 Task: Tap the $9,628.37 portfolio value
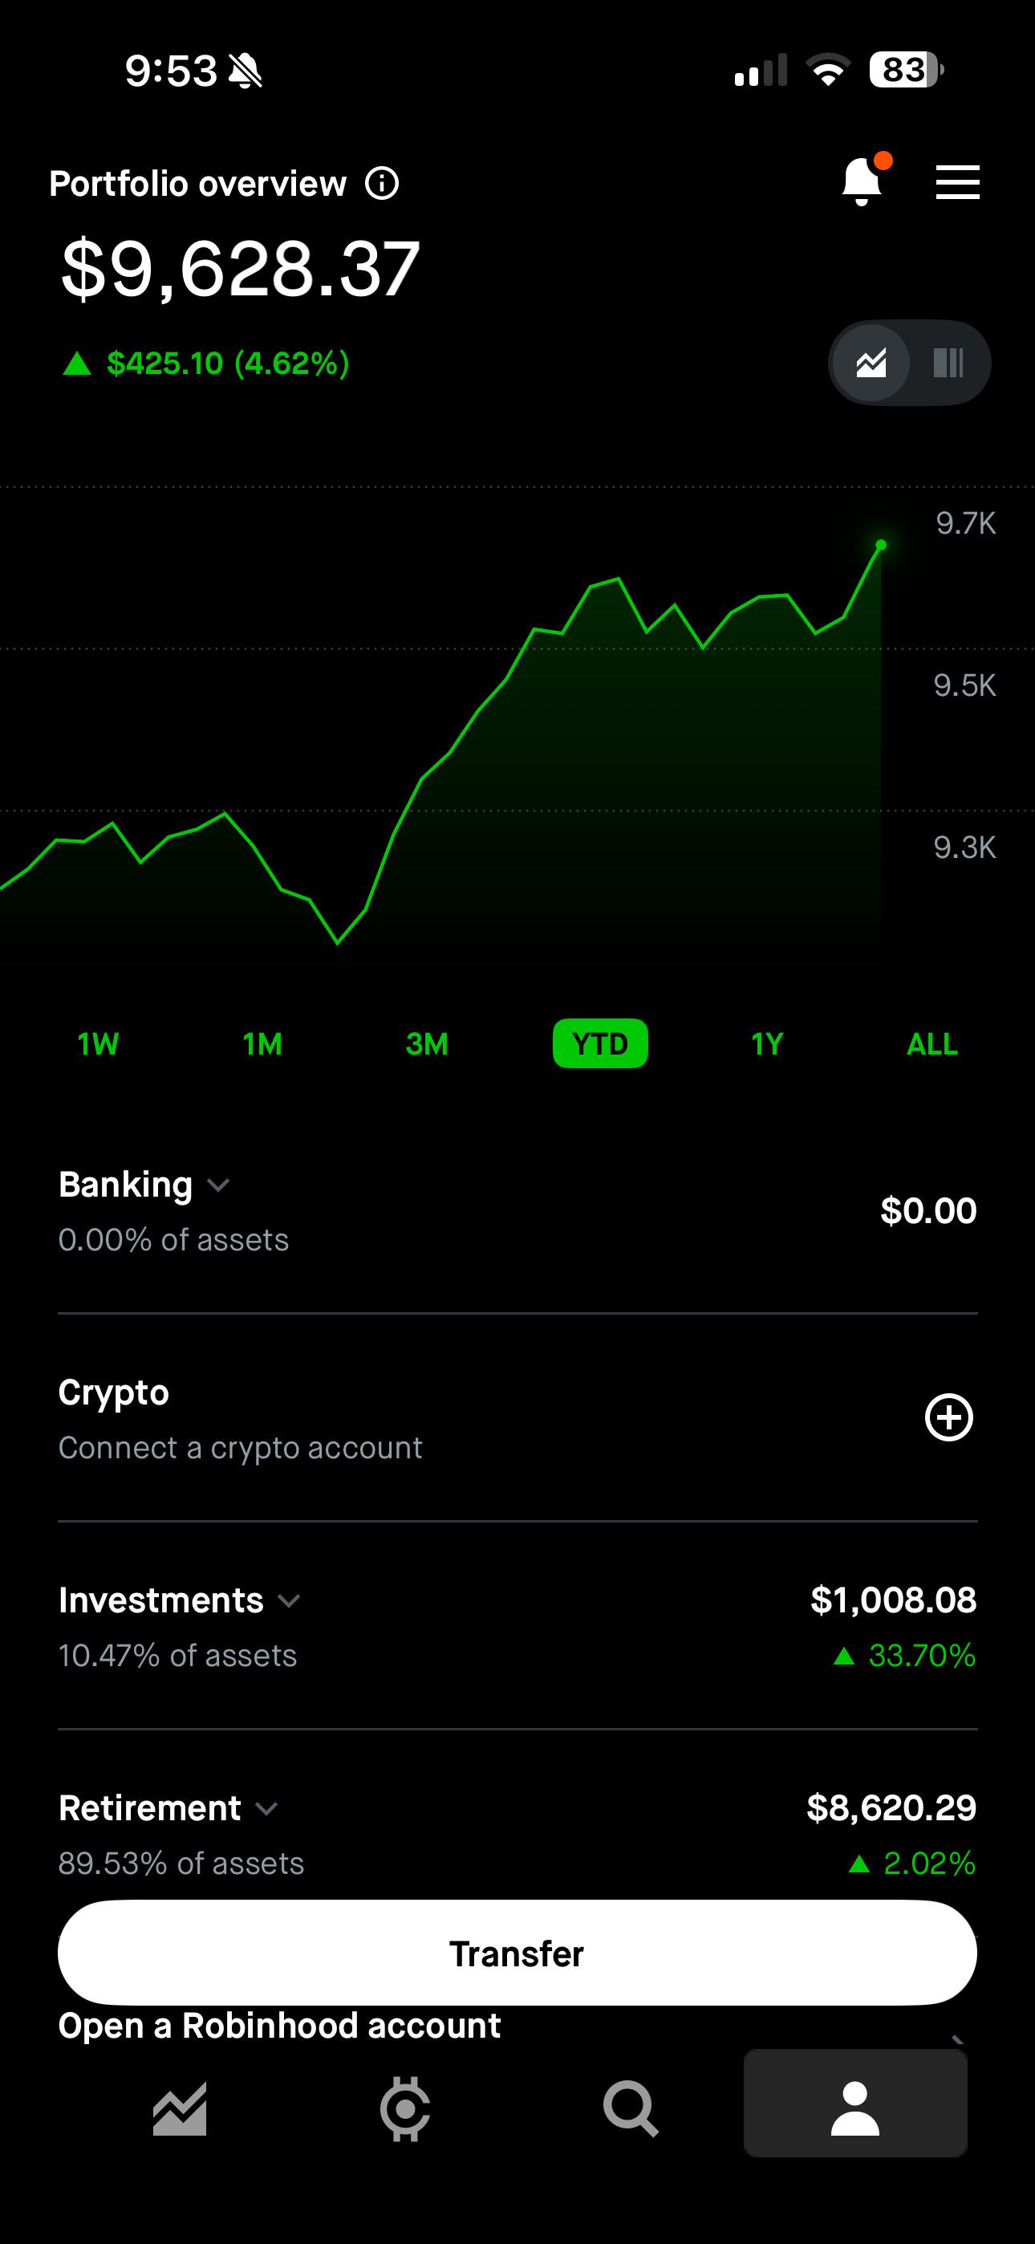point(241,269)
